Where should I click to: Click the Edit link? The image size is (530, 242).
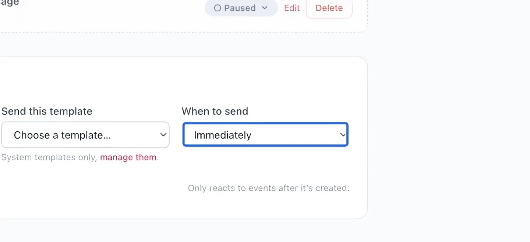pos(292,8)
